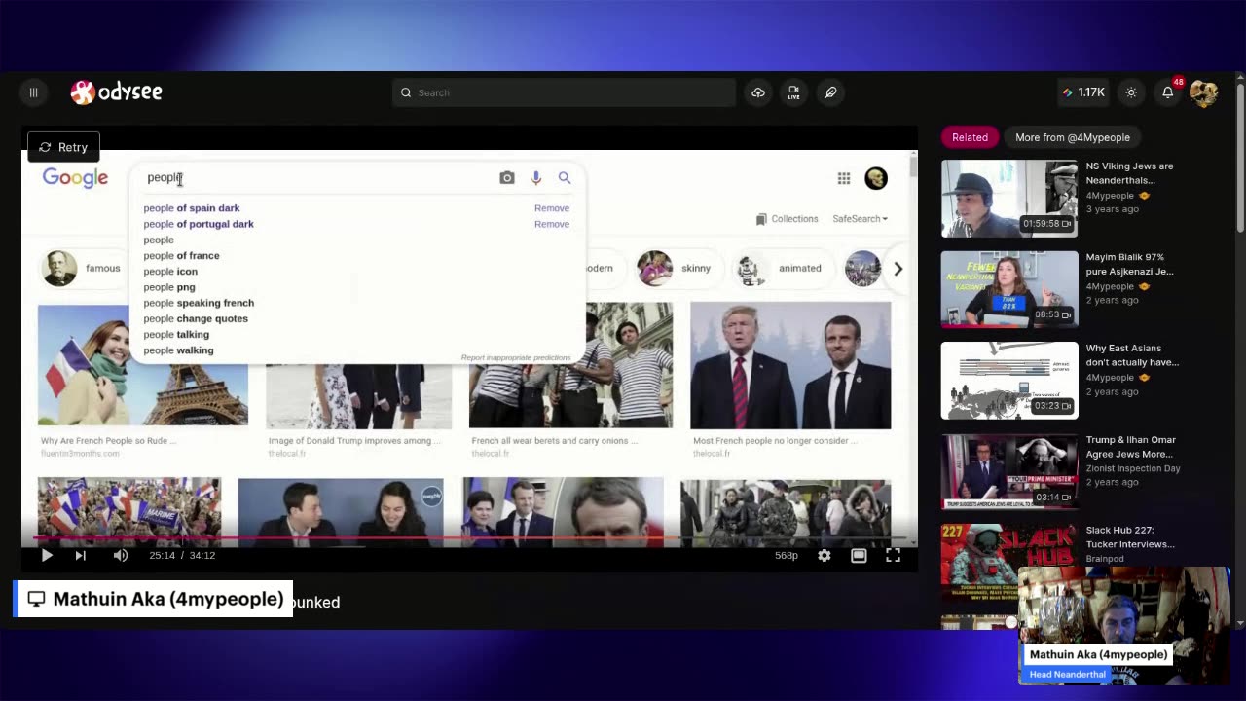Enter fullscreen mode

[893, 555]
